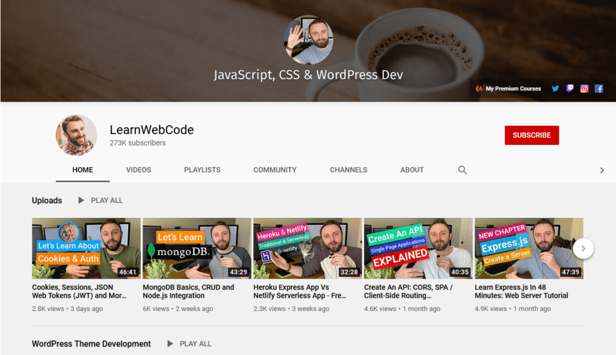Open the About tab

pos(411,170)
